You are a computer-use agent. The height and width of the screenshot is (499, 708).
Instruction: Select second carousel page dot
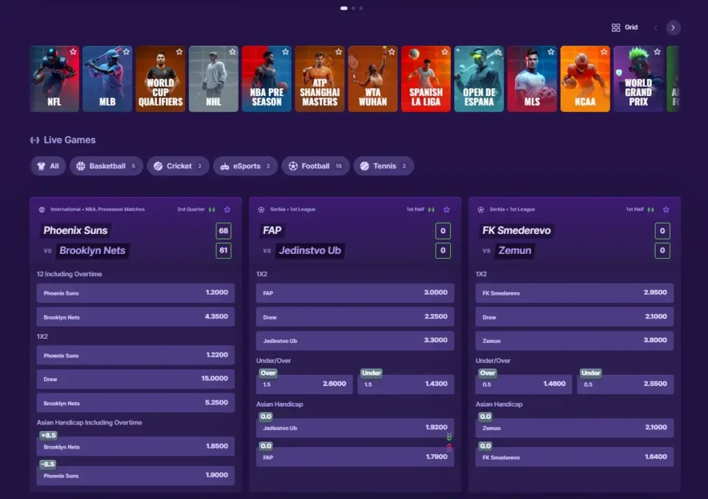click(x=353, y=8)
